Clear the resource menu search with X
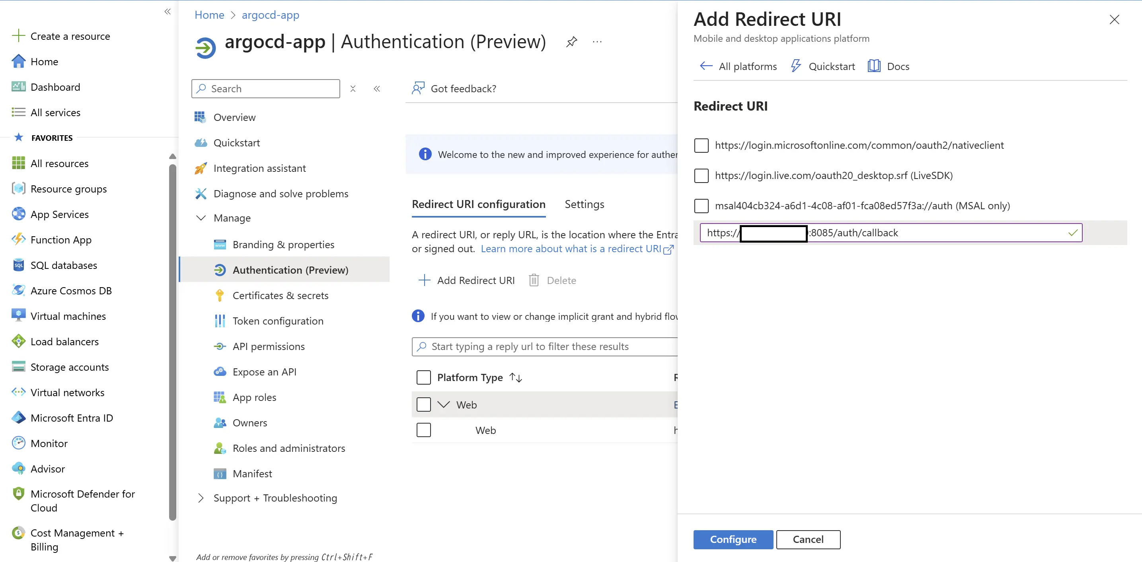Viewport: 1142px width, 562px height. coord(353,89)
